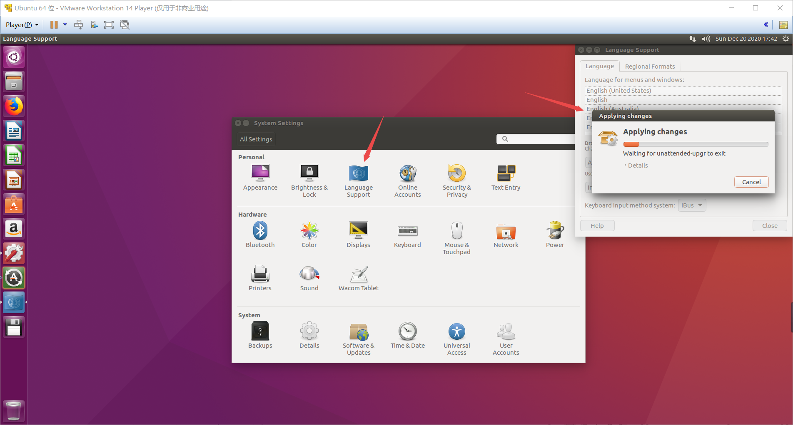The height and width of the screenshot is (425, 793).
Task: Open Language Support in System Settings
Action: tap(358, 181)
